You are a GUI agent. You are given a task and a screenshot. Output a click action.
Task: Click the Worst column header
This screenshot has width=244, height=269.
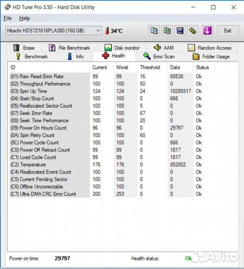click(125, 67)
